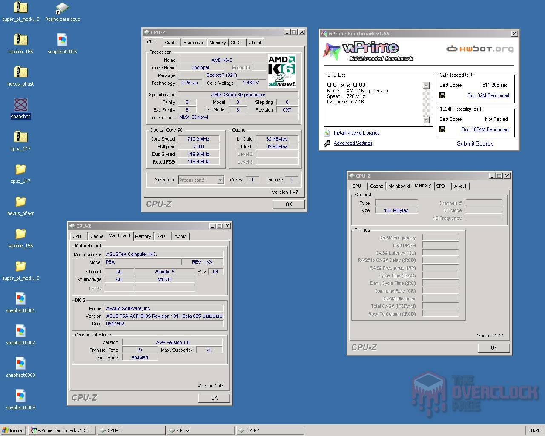Click the Submit Scores link
The image size is (545, 436).
475,143
